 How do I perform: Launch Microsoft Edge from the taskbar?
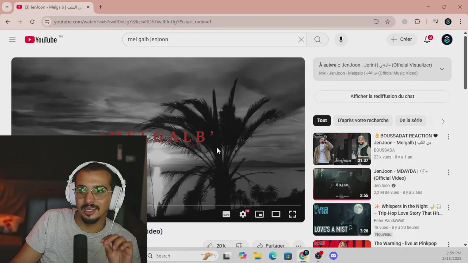click(x=273, y=256)
